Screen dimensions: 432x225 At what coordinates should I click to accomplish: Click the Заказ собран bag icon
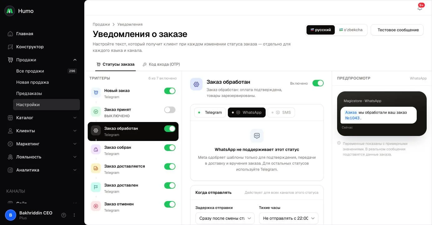(96, 149)
